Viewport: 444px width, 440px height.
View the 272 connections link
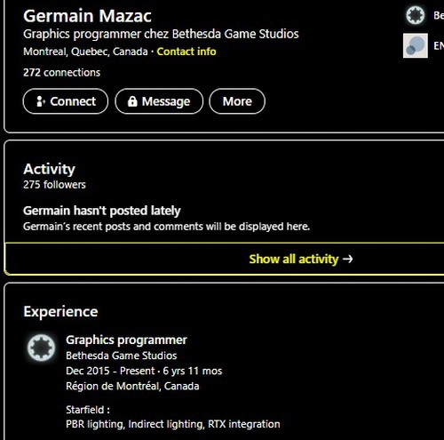click(61, 72)
